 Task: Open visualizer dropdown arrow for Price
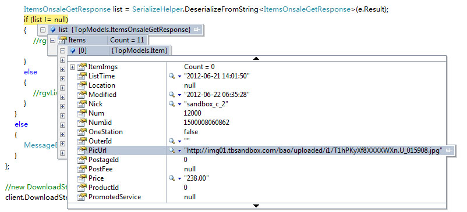click(x=179, y=178)
